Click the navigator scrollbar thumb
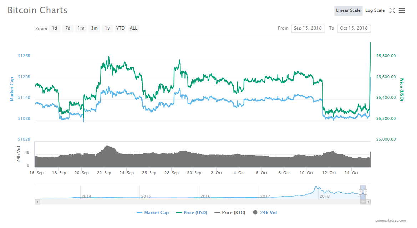 363,202
